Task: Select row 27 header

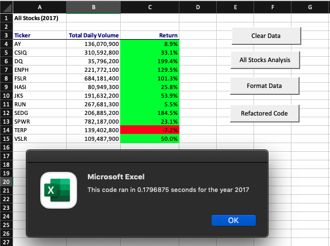Action: [6, 242]
